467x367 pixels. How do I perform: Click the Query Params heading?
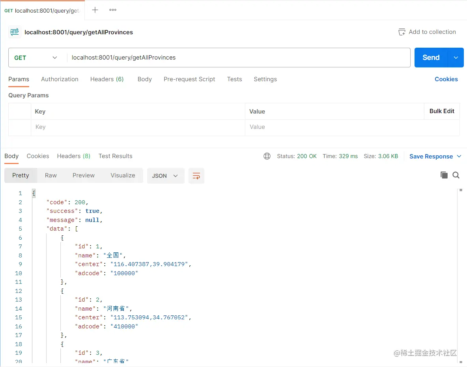click(x=28, y=95)
